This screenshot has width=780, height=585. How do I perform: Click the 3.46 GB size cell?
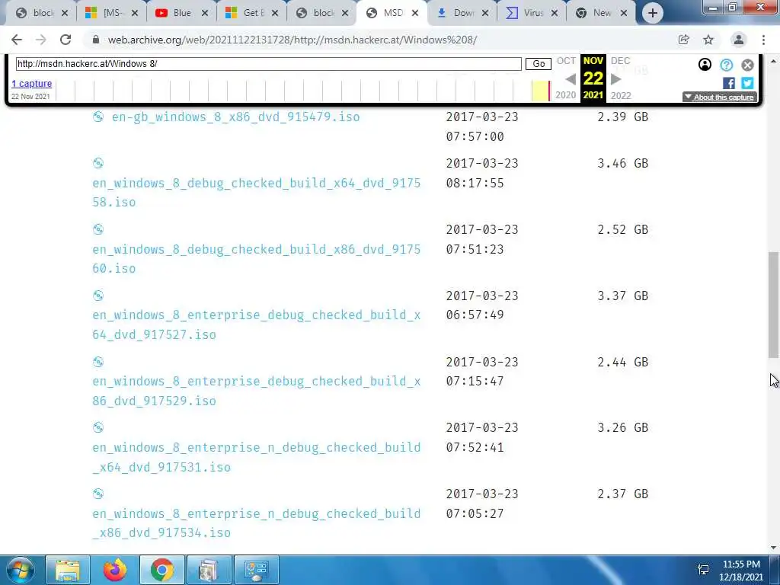623,163
